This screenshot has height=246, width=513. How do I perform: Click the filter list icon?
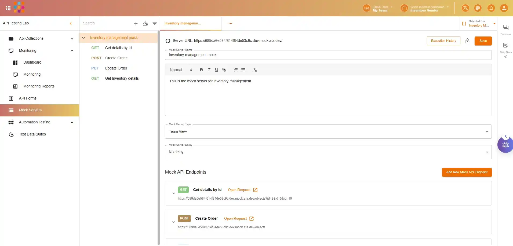coord(155,23)
